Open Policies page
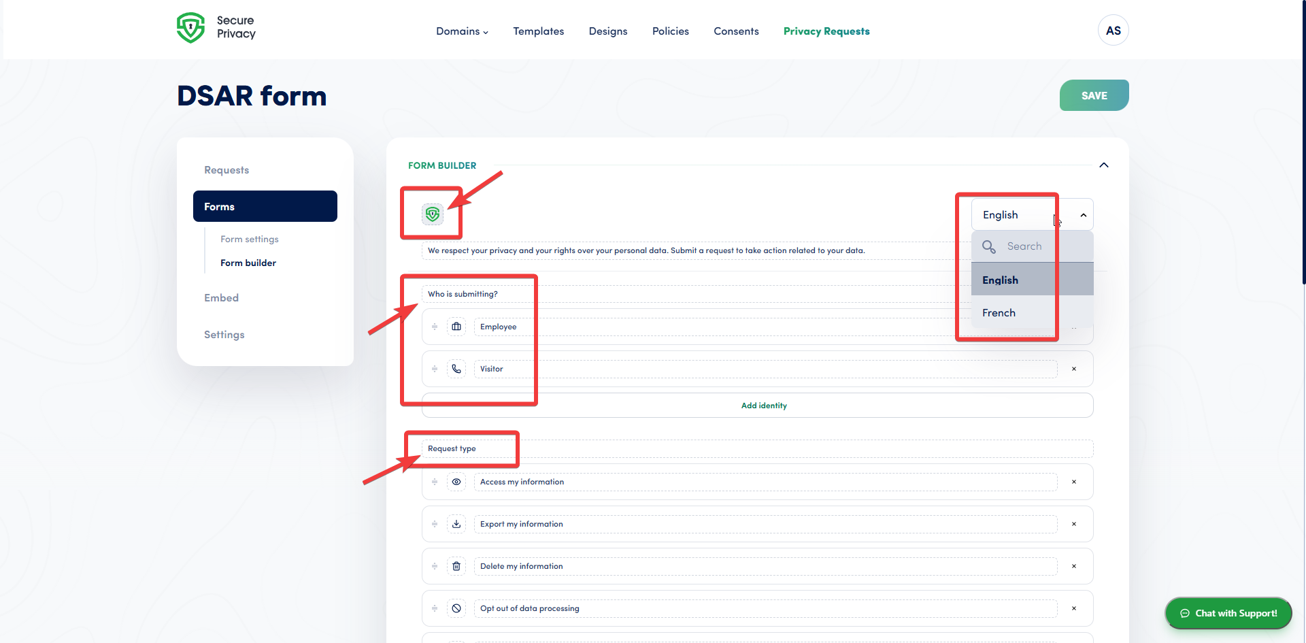The height and width of the screenshot is (643, 1306). (x=670, y=31)
